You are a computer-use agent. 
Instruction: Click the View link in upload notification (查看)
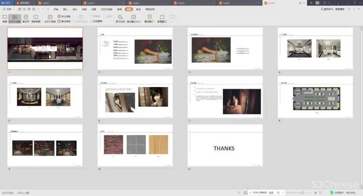271,192
